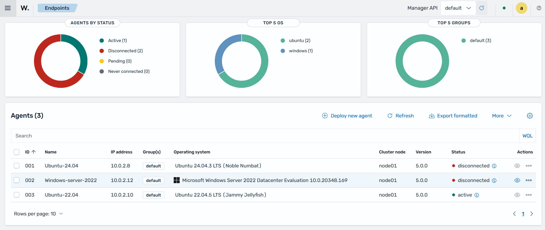Open agent name Ubuntu-24.04
The width and height of the screenshot is (545, 230).
61,166
